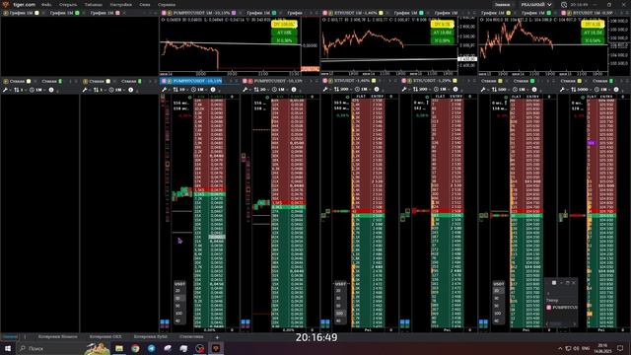Image resolution: width=631 pixels, height=355 pixels.
Task: Select ETHUSDT -1,29% orderbook tab
Action: pos(431,81)
